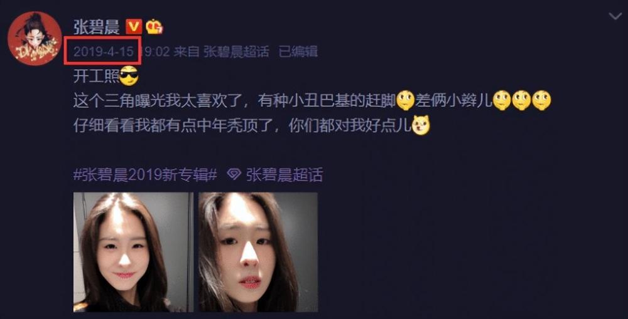
Task: Click the thinking emoji after 赶脚
Action: tap(405, 100)
